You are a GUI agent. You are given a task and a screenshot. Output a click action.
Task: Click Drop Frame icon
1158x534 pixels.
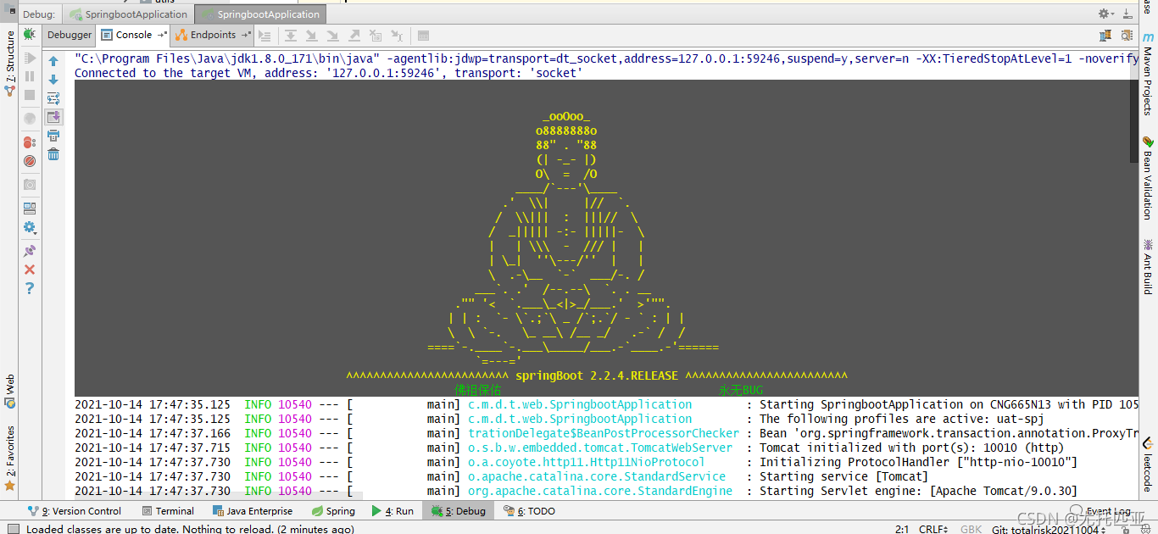coord(375,36)
